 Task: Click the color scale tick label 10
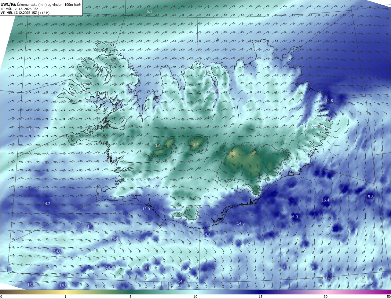click(x=195, y=297)
